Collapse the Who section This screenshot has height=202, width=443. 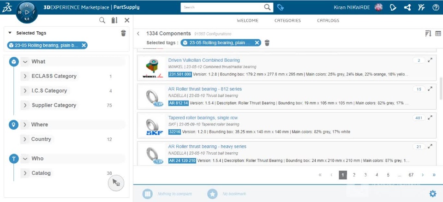[x=25, y=159]
